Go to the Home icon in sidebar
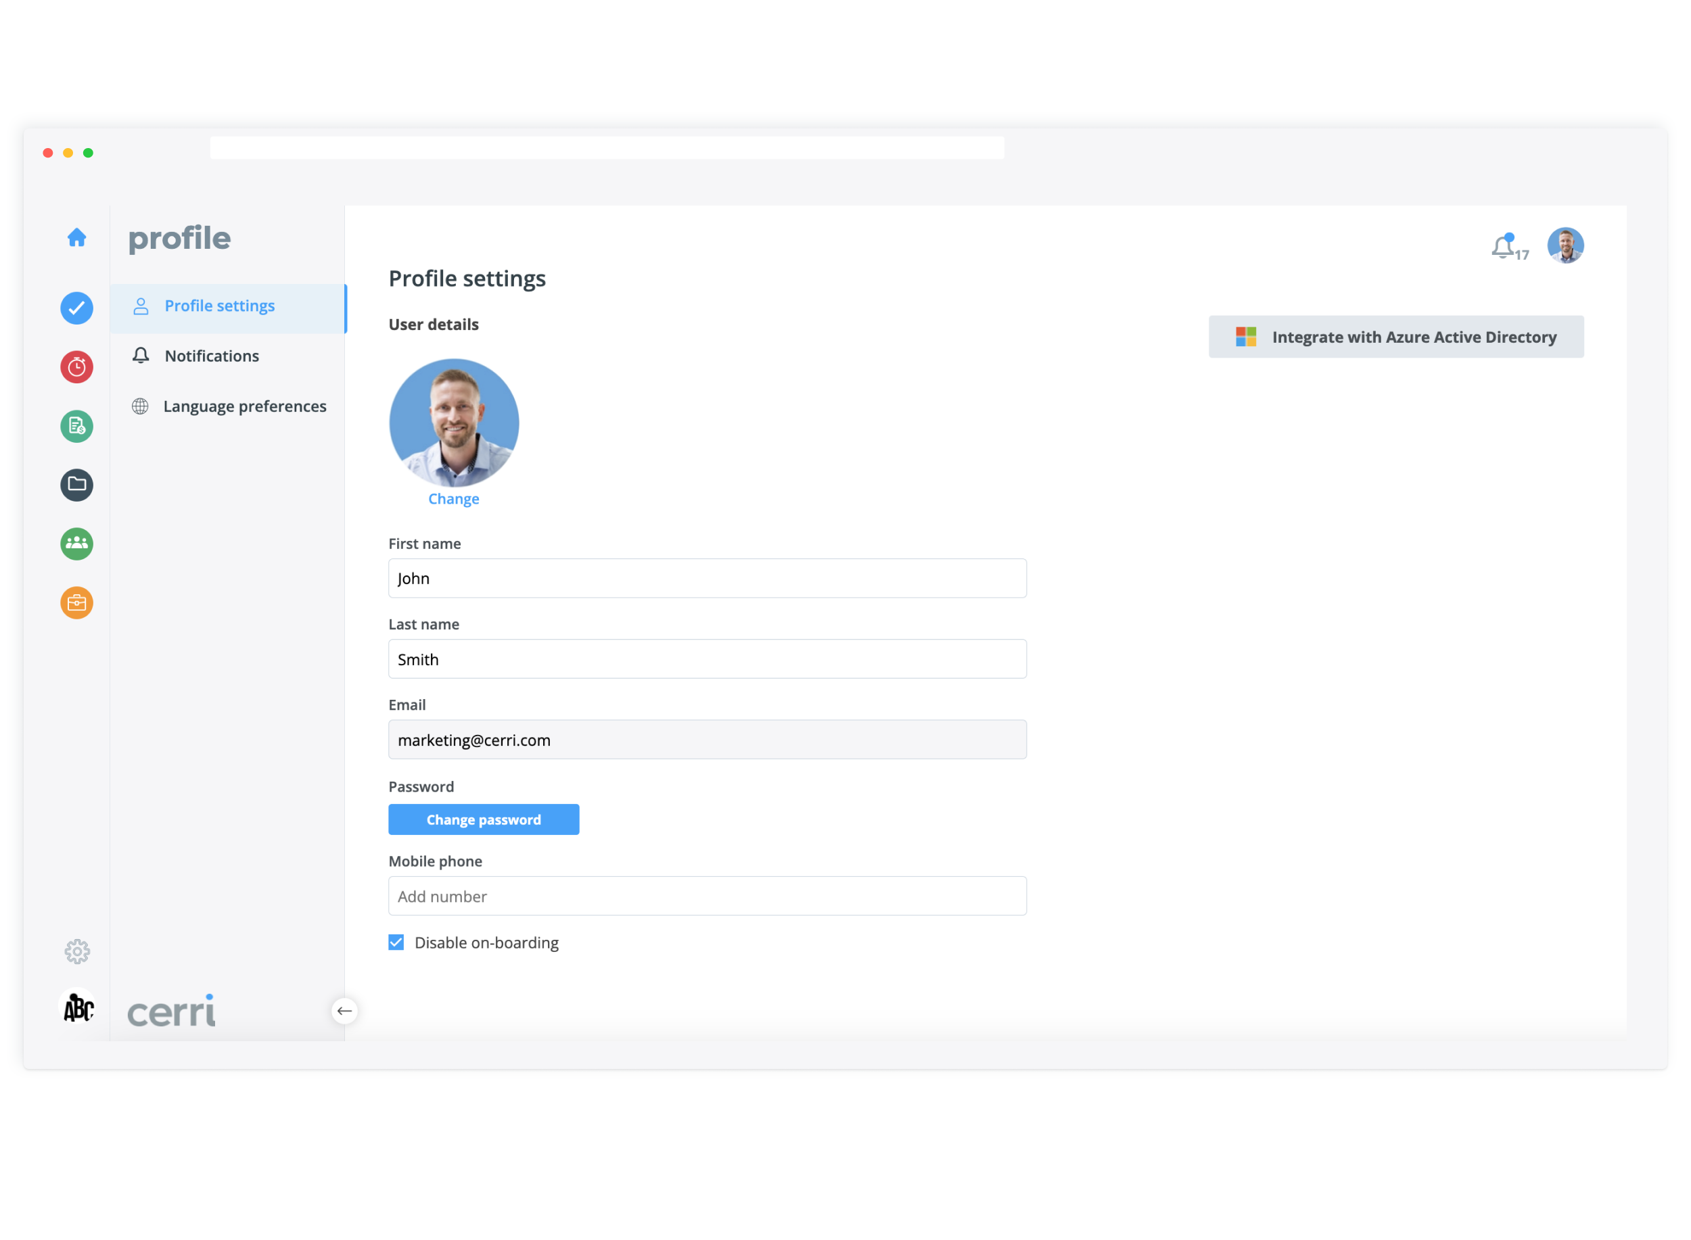The width and height of the screenshot is (1691, 1240). (76, 238)
